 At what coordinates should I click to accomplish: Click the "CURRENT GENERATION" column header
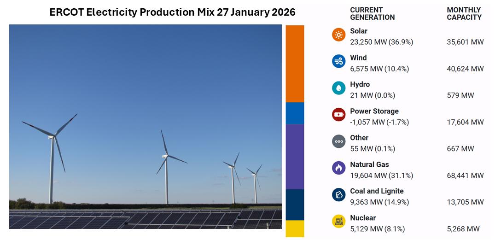point(372,13)
